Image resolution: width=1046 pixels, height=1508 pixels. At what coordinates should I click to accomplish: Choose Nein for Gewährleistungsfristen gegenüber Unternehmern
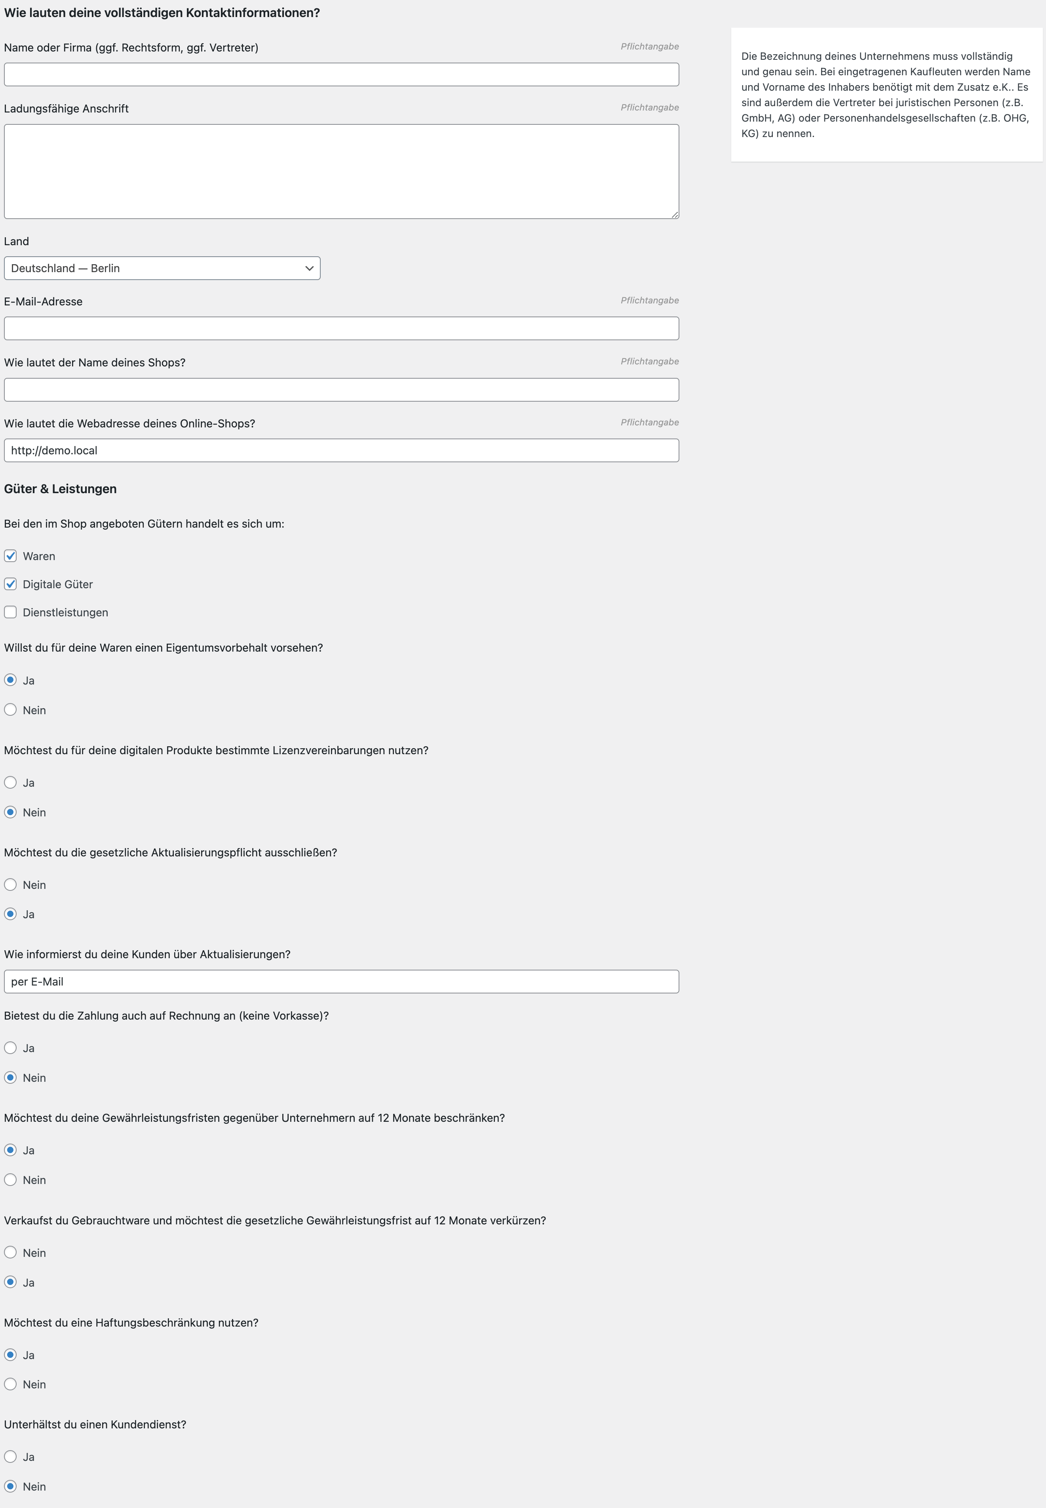10,1180
